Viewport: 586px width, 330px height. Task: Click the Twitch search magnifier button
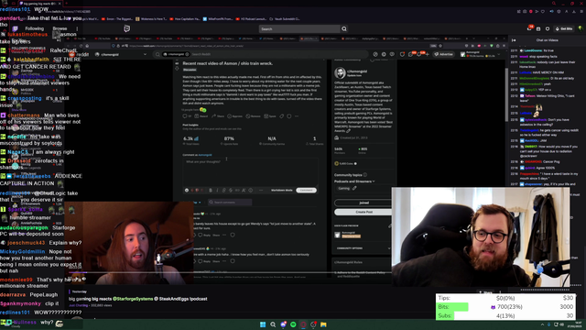(x=344, y=28)
